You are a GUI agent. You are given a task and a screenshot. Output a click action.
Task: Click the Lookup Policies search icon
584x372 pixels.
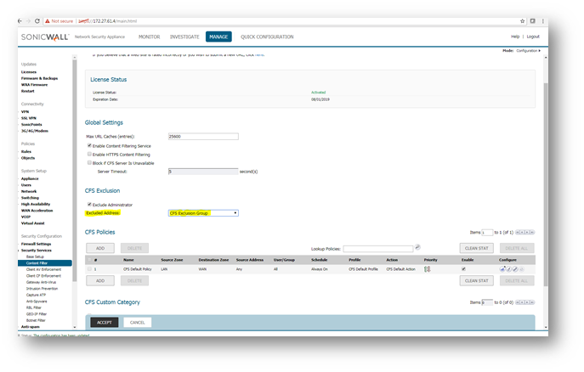417,247
